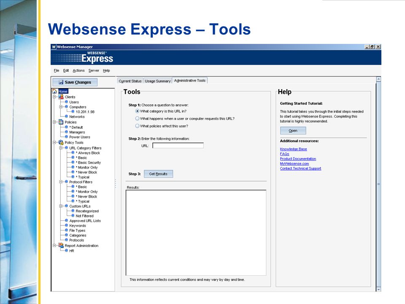
Task: Click the bullet icon beside Always Block
Action: pyautogui.click(x=73, y=152)
